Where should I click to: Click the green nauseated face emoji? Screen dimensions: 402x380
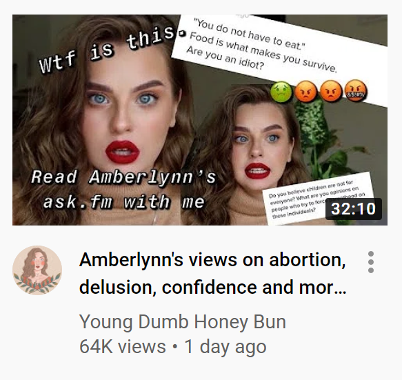[x=281, y=92]
